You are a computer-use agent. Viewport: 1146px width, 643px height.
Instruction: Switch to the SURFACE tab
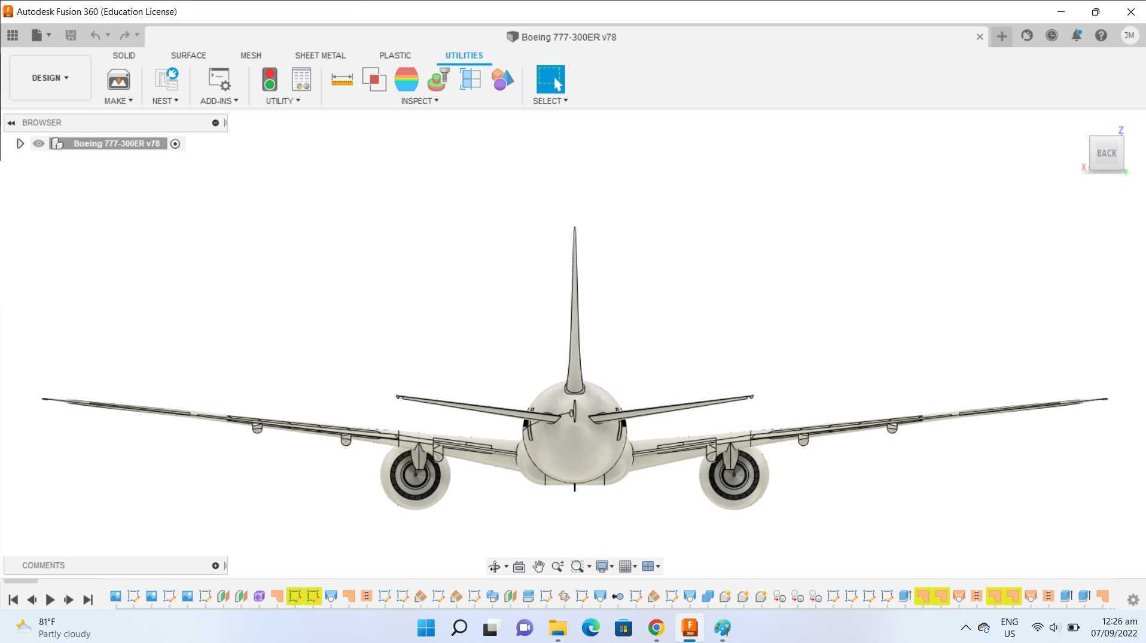tap(188, 56)
